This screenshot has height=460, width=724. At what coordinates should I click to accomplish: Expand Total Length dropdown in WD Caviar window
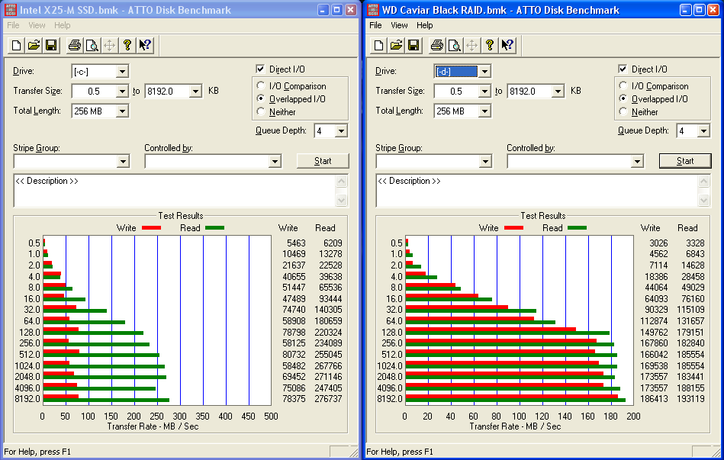point(484,111)
